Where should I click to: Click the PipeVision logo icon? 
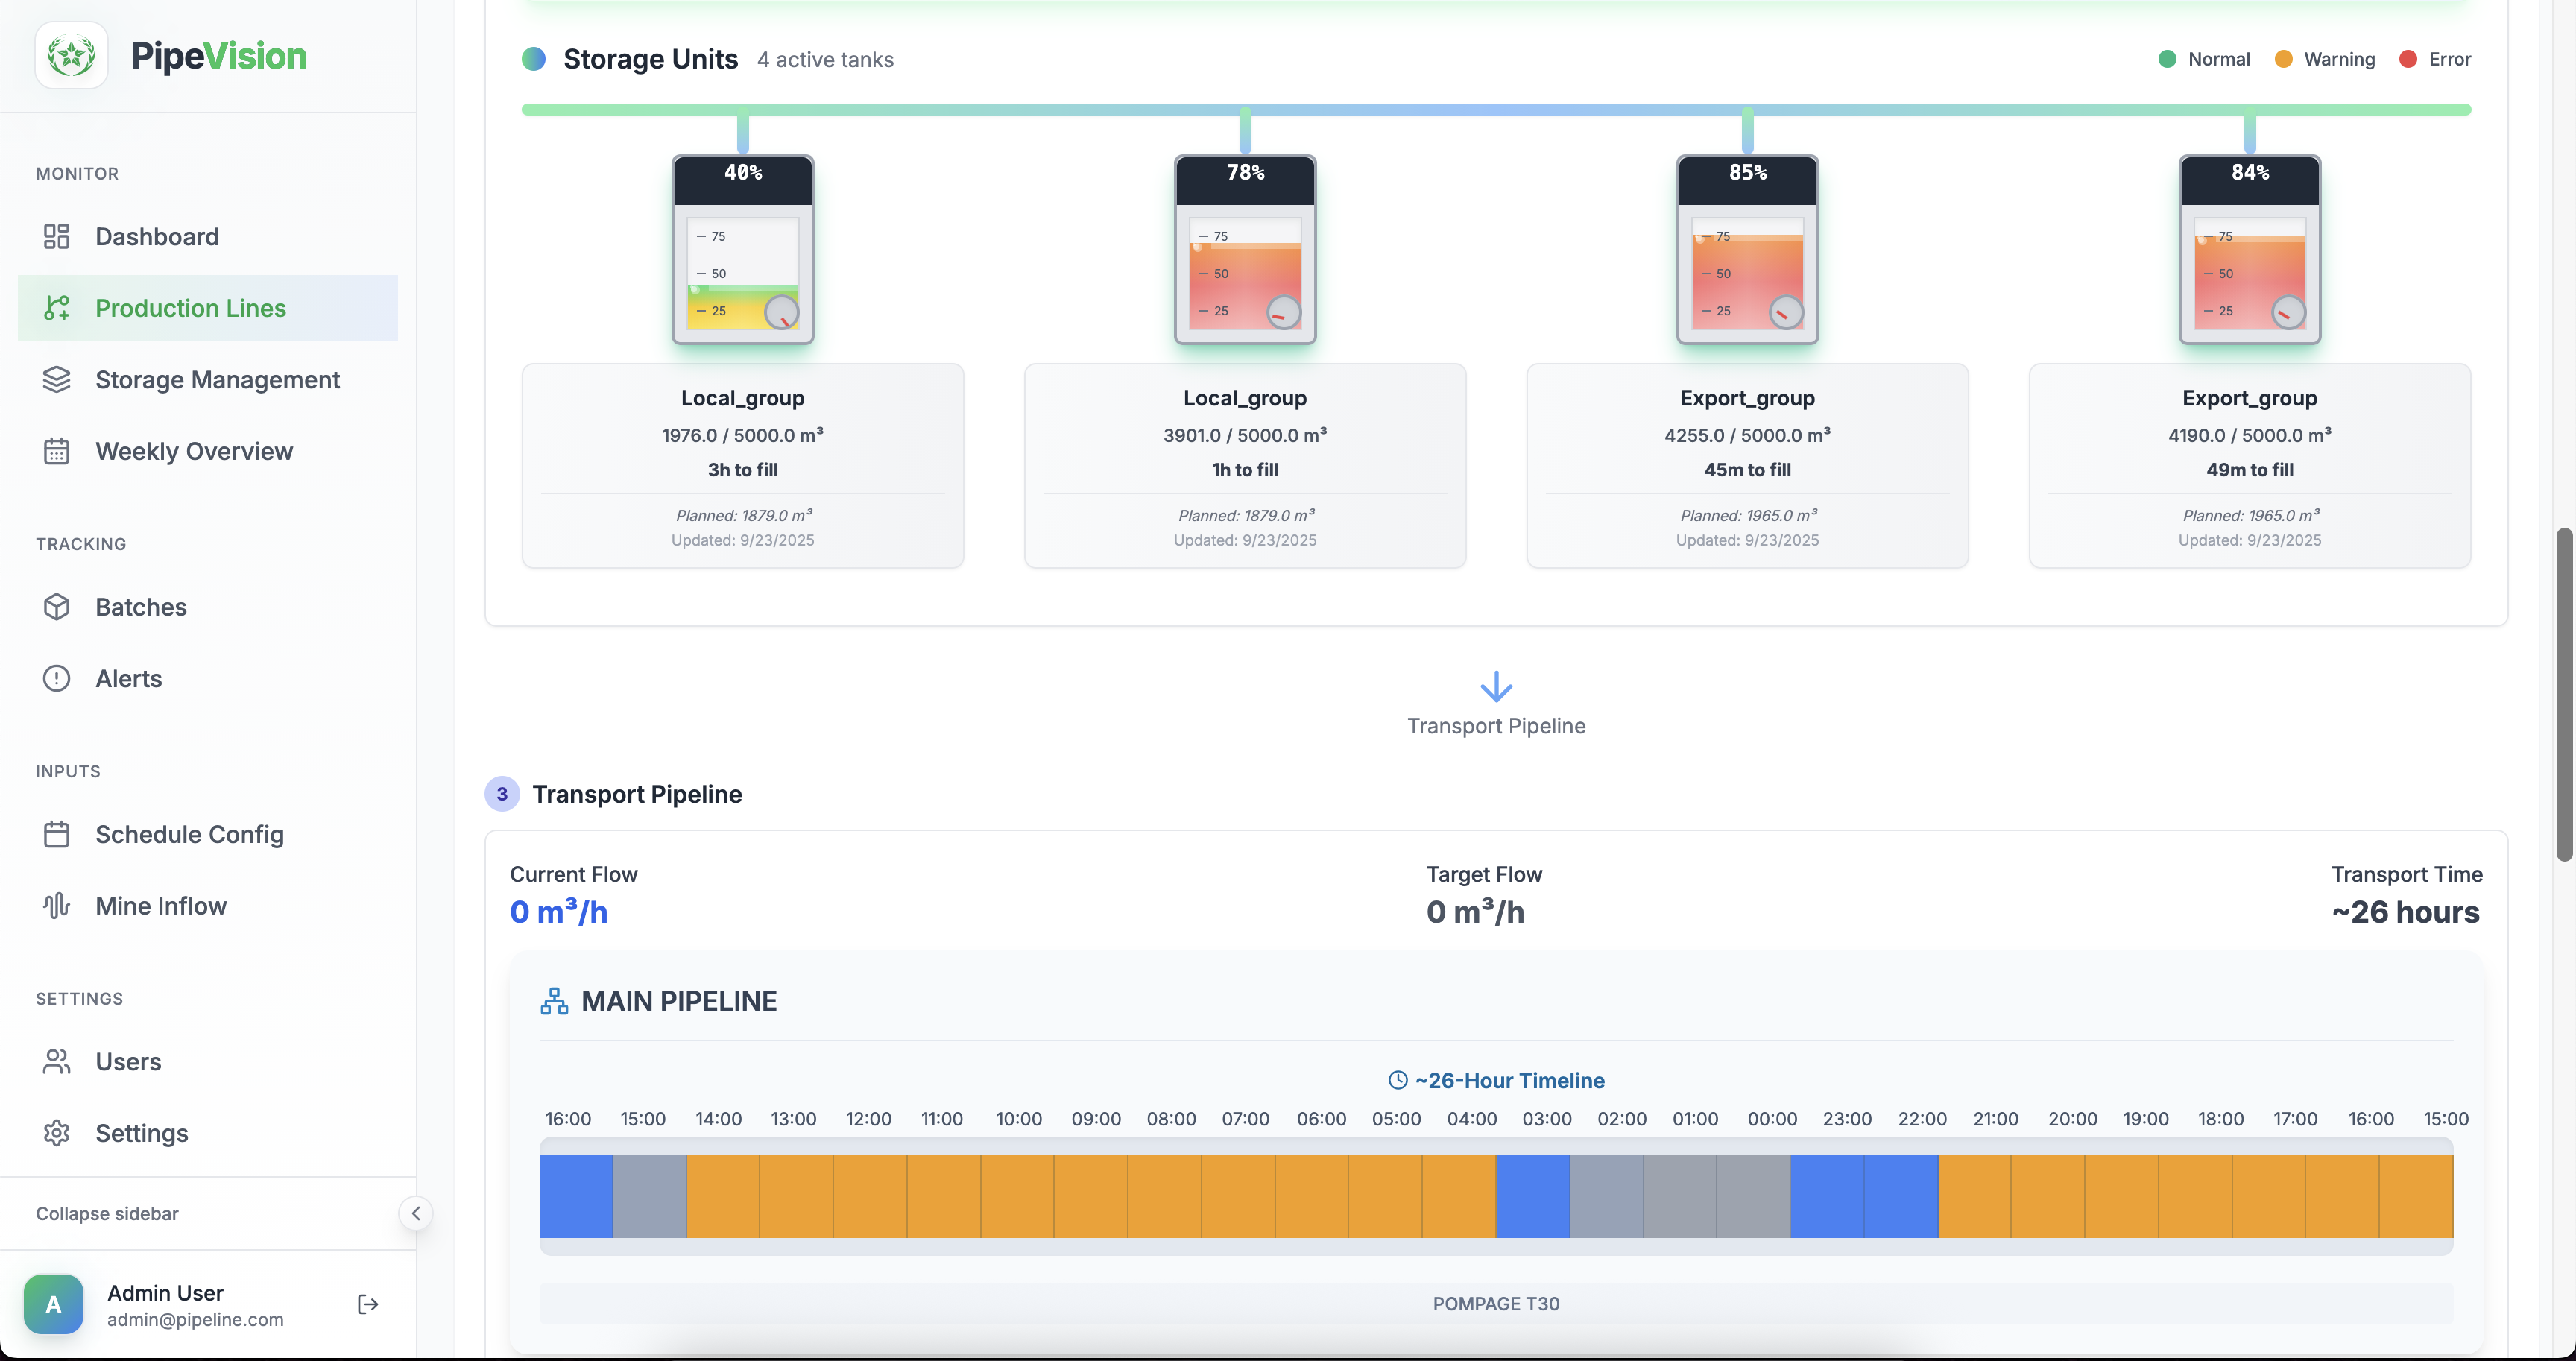tap(71, 55)
